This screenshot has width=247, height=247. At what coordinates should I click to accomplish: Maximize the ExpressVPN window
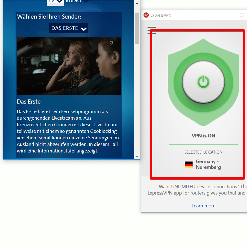[242, 15]
